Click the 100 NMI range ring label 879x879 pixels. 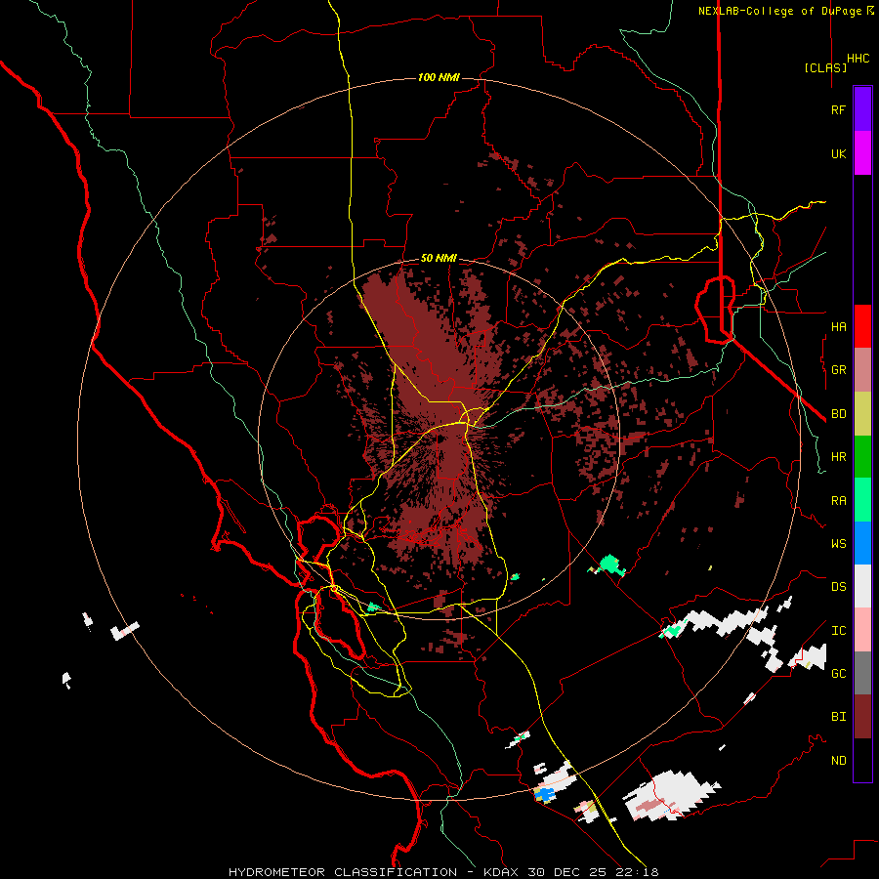tap(439, 77)
